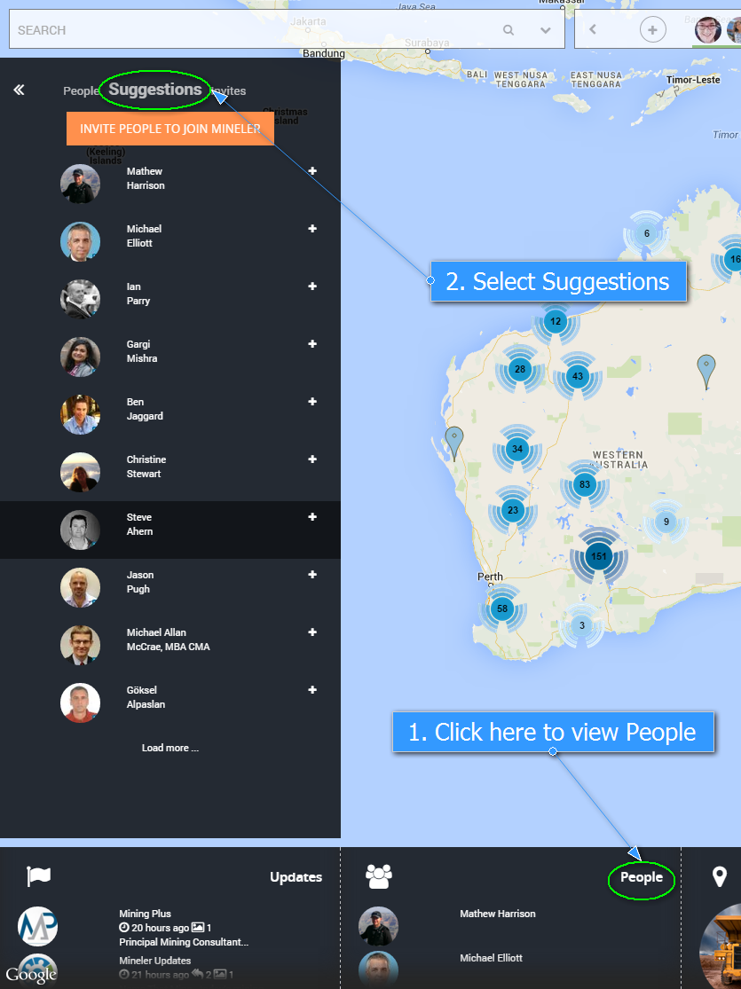Viewport: 741px width, 989px height.
Task: Add Mathew Harrison using plus icon
Action: coord(312,171)
